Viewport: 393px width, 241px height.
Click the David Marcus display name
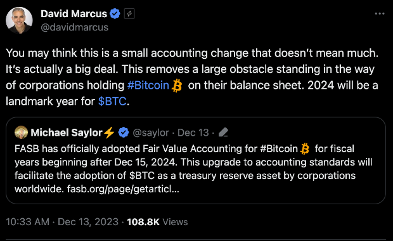pyautogui.click(x=74, y=14)
